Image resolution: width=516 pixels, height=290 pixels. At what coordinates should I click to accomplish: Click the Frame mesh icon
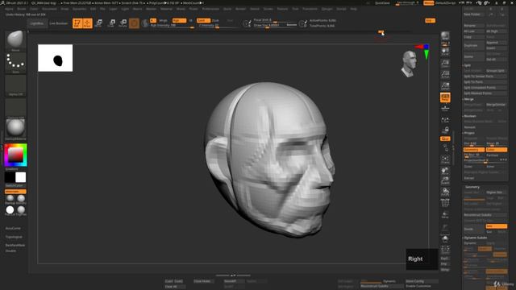click(445, 159)
